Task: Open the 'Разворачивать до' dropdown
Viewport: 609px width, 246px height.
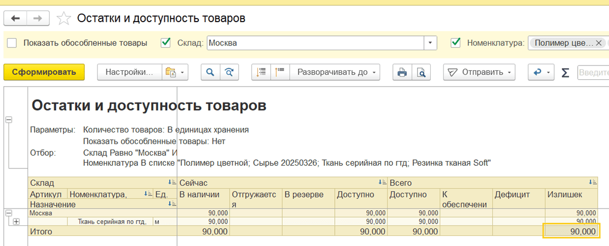Action: [x=337, y=72]
